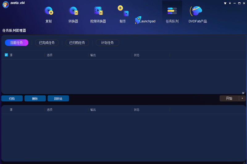Click the 归档 archive button

tap(12, 98)
